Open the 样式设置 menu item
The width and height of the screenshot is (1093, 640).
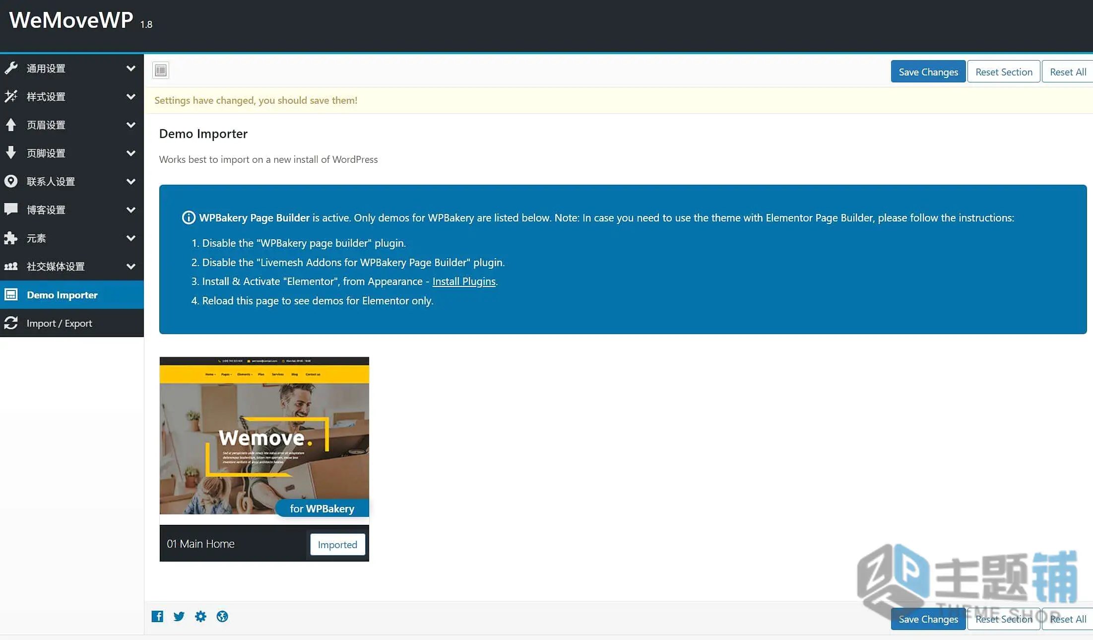tap(72, 97)
